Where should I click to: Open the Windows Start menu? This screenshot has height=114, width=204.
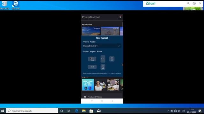3,111
